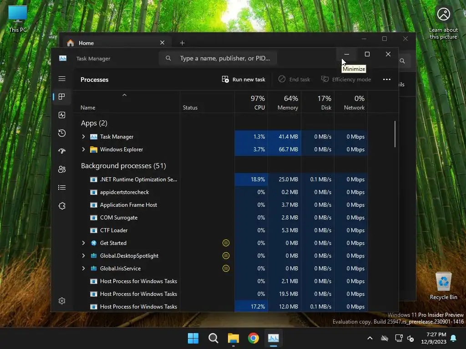Click the network status tray icon
This screenshot has height=349, width=466.
(399, 338)
